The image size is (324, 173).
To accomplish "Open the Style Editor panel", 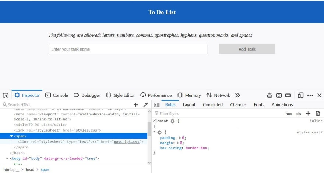I will (120, 95).
